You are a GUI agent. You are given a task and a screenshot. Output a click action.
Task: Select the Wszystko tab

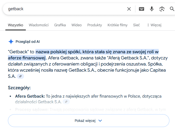(x=16, y=25)
